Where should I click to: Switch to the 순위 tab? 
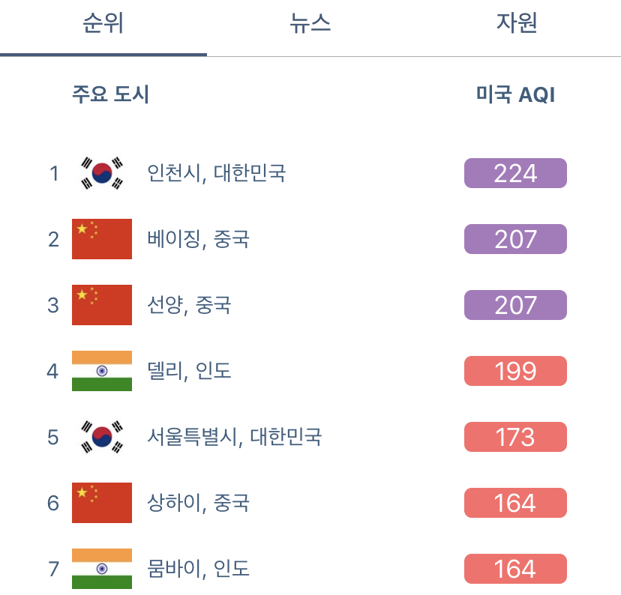(x=103, y=24)
